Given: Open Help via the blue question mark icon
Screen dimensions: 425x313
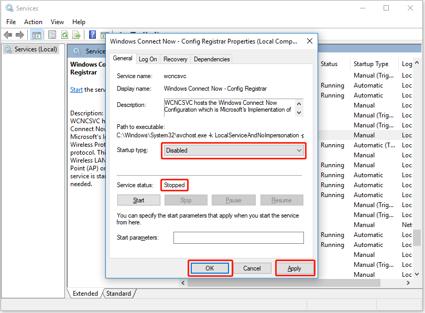Looking at the screenshot, I should [92, 35].
